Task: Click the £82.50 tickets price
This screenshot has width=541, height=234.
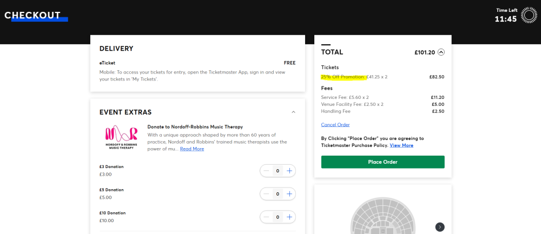Action: coord(437,77)
